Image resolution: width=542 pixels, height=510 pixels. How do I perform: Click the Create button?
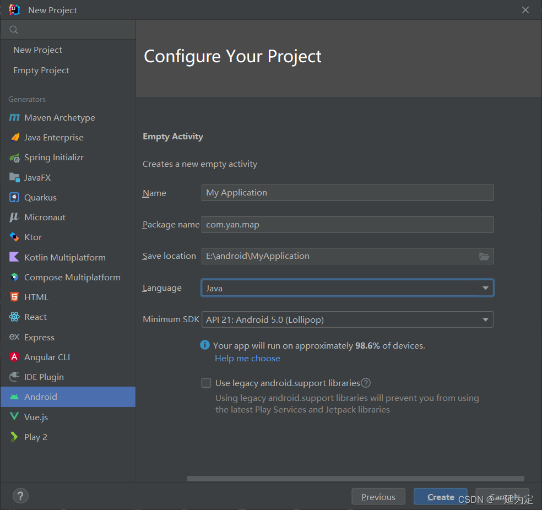point(440,497)
